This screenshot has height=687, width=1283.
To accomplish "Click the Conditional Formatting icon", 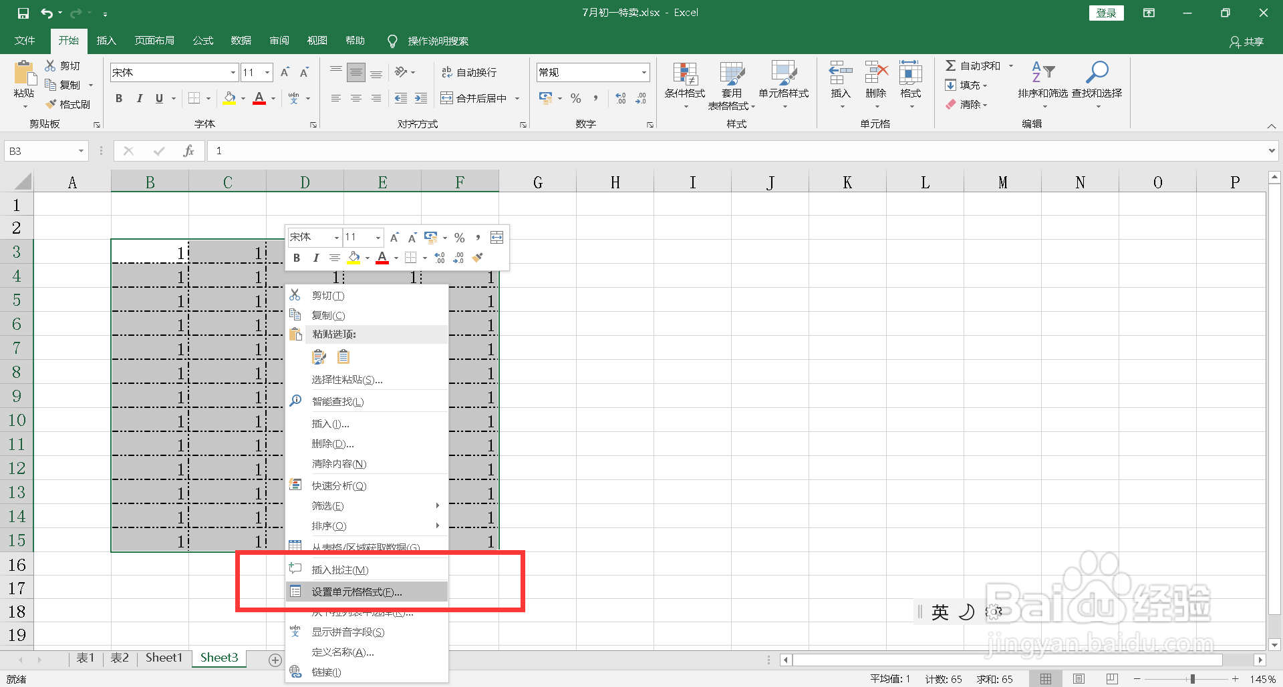I will point(685,73).
